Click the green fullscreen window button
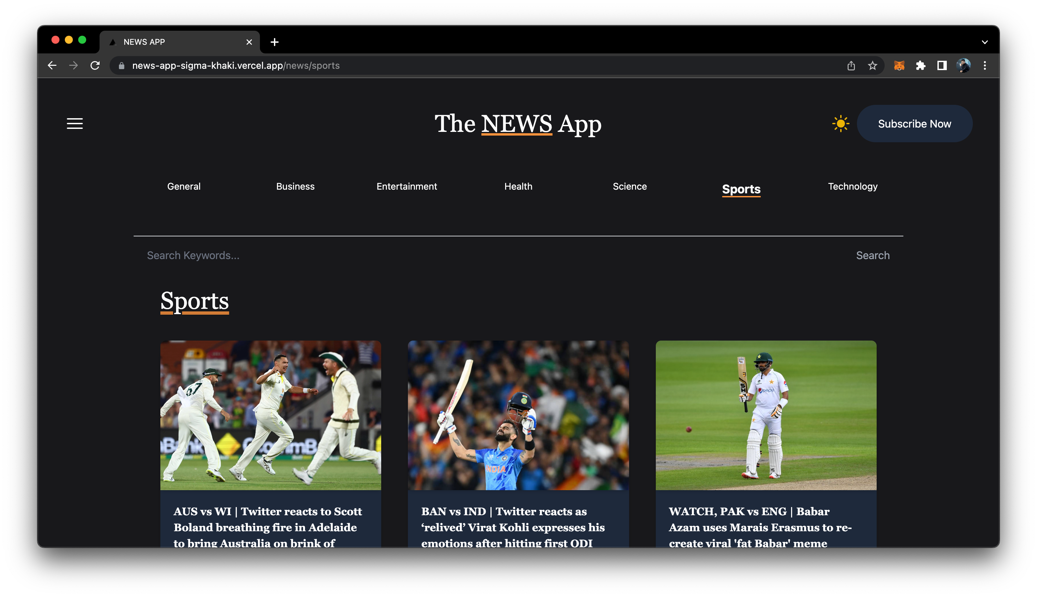This screenshot has height=597, width=1037. pos(82,40)
